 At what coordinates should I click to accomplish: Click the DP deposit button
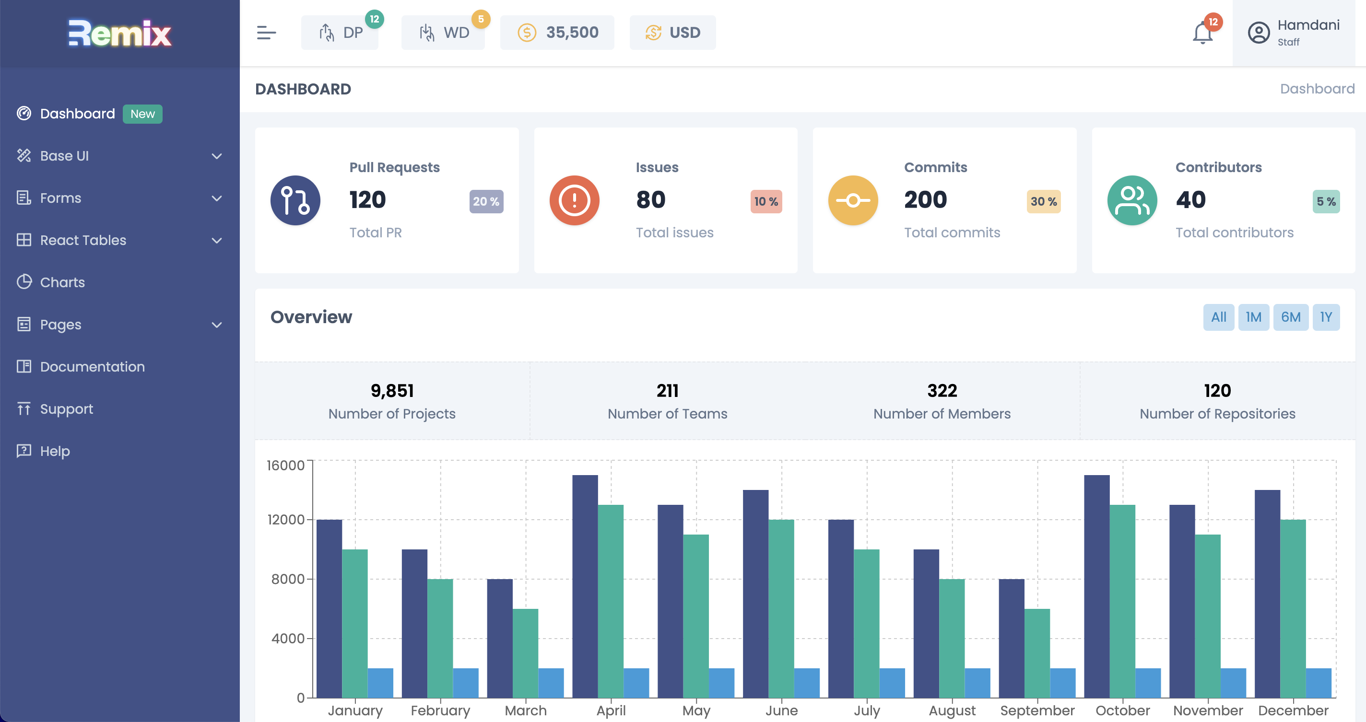coord(340,33)
